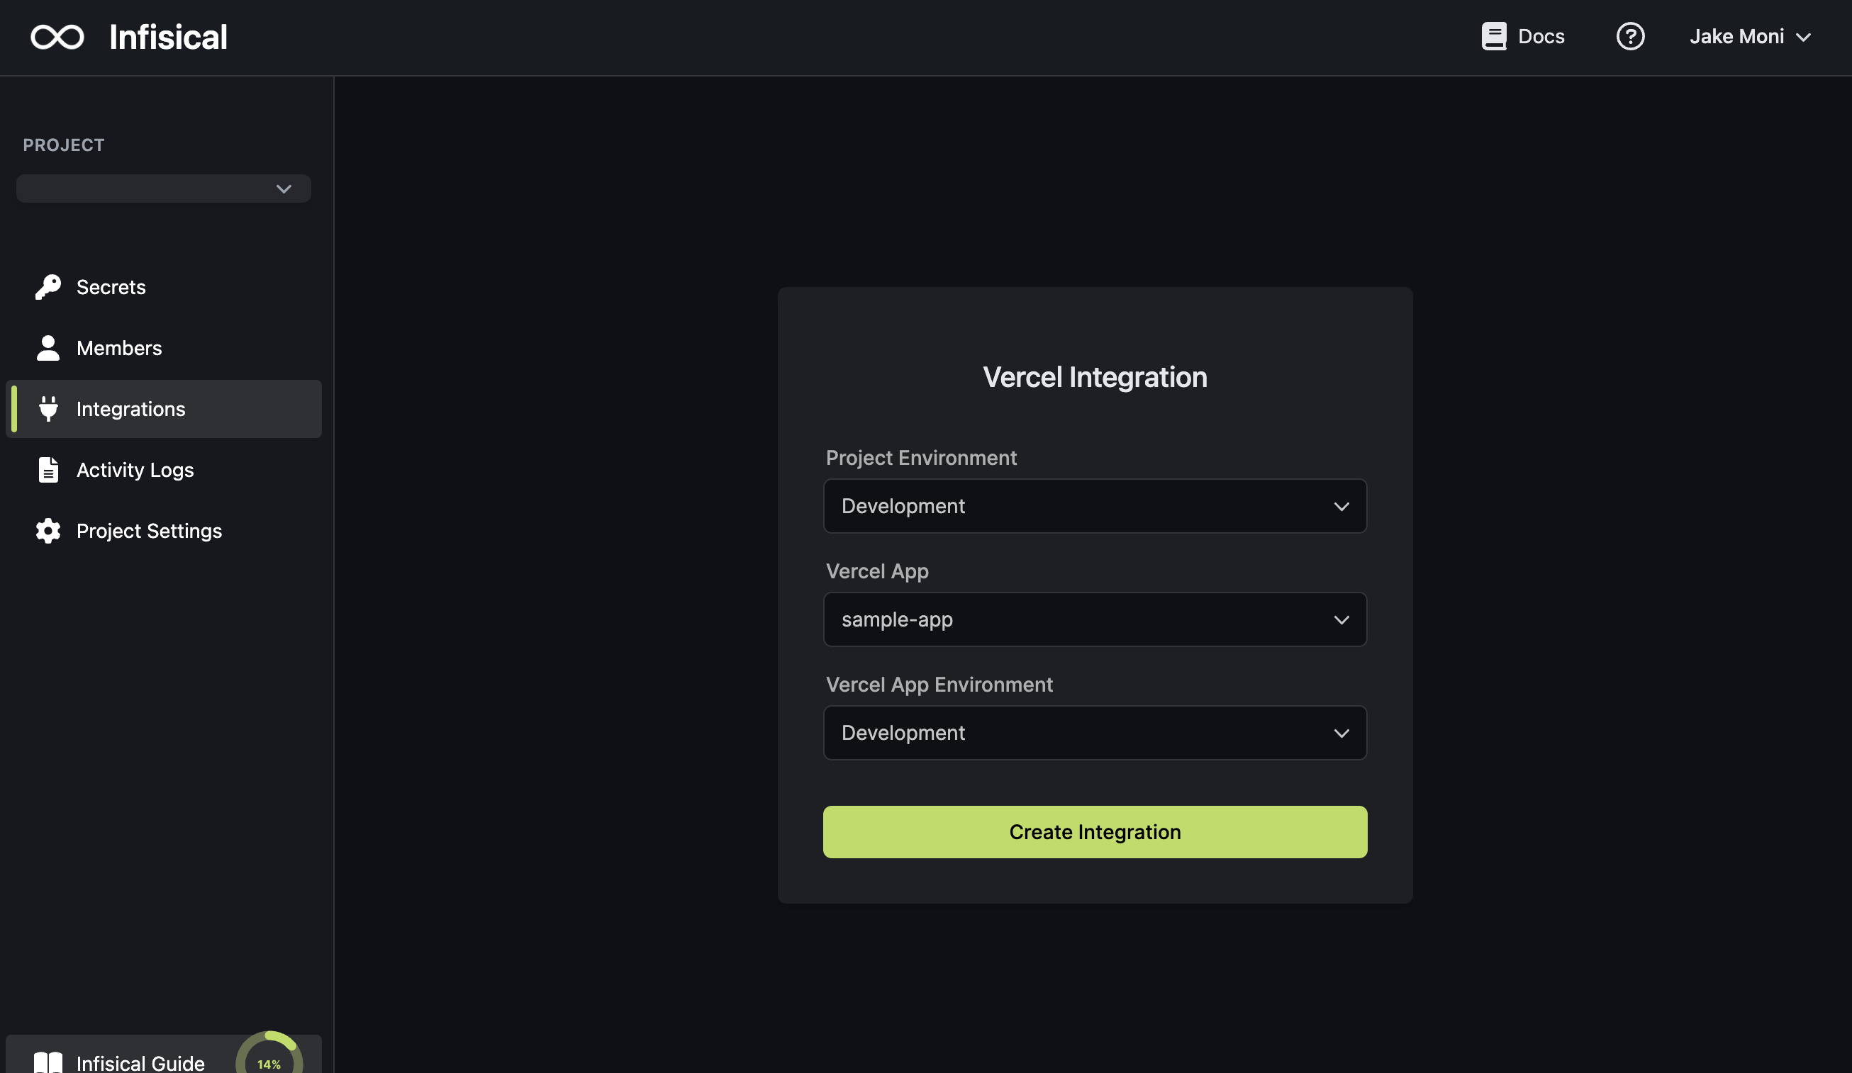Viewport: 1852px width, 1073px height.
Task: Click the Infisical infinity logo
Action: (x=57, y=37)
